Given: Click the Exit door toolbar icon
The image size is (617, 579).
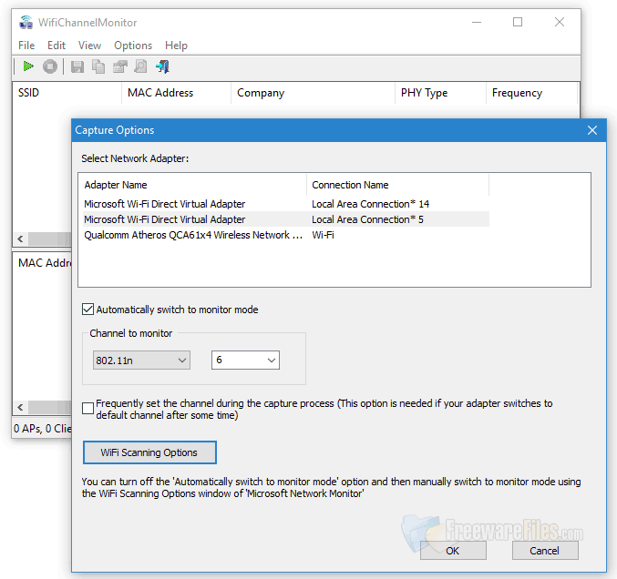Looking at the screenshot, I should click(x=163, y=66).
